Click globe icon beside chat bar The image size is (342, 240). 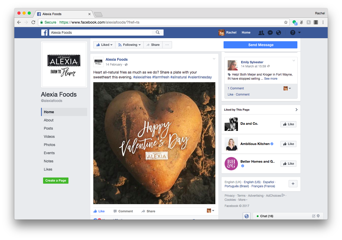coord(247,216)
